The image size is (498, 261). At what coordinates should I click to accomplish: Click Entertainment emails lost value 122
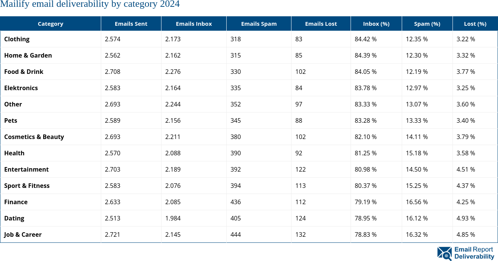tap(301, 169)
